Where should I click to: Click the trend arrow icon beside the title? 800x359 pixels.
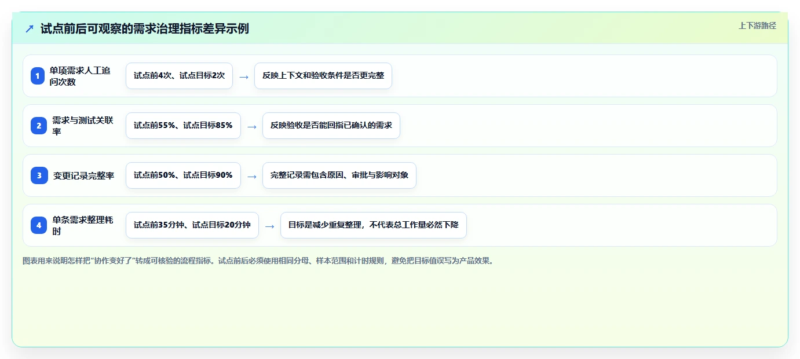(x=30, y=28)
